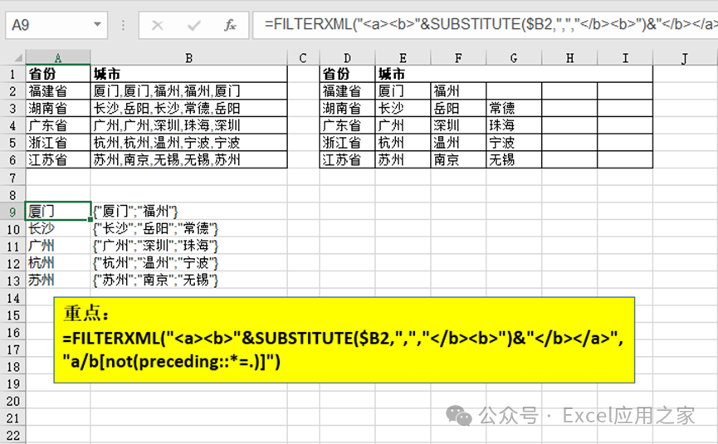Image resolution: width=718 pixels, height=444 pixels.
Task: Select column B header
Action: [x=188, y=58]
